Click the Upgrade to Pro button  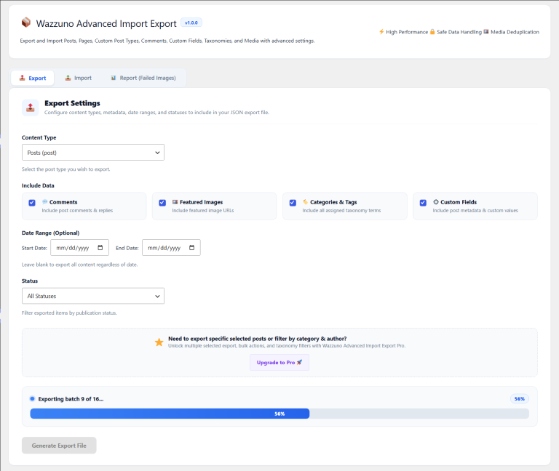[279, 363]
